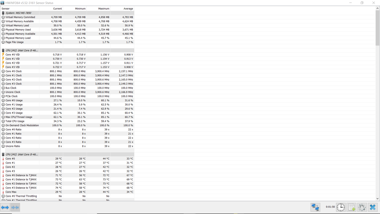
Task: Select the Core #1 Ratio row label
Action: click(13, 134)
